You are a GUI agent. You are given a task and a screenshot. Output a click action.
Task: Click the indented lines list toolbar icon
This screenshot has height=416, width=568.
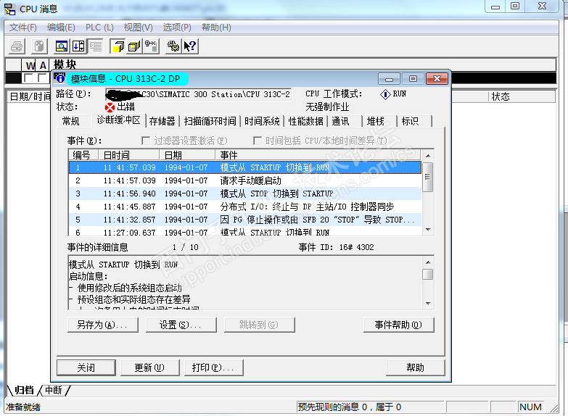coord(96,46)
